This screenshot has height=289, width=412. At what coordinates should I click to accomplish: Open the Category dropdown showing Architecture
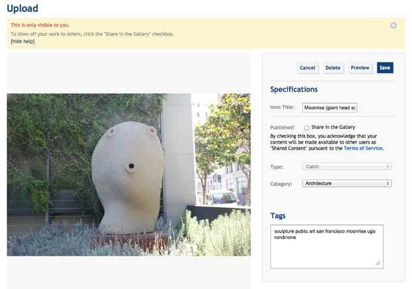[x=347, y=183]
